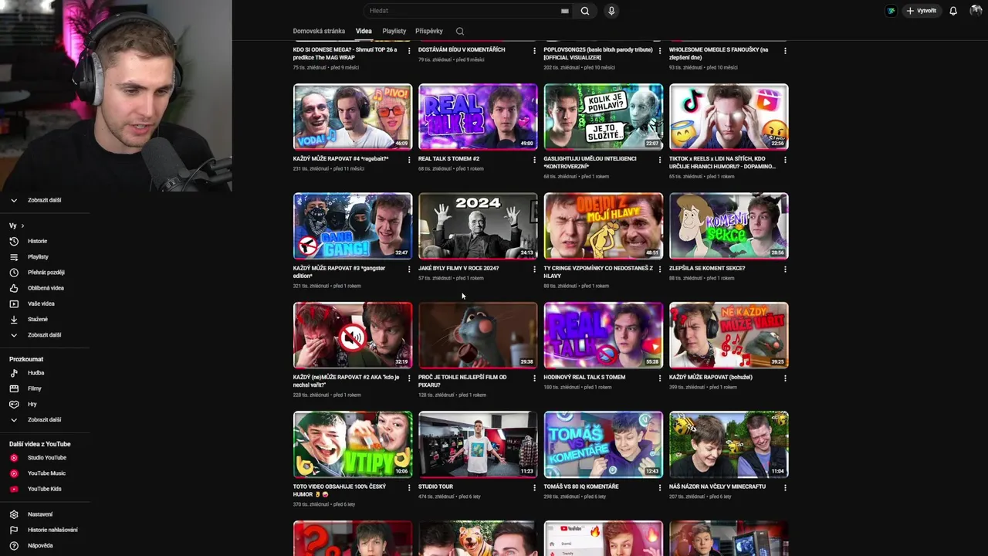This screenshot has height=556, width=988.
Task: Expand Zobrazit další below the webcam overlay
Action: (x=45, y=200)
